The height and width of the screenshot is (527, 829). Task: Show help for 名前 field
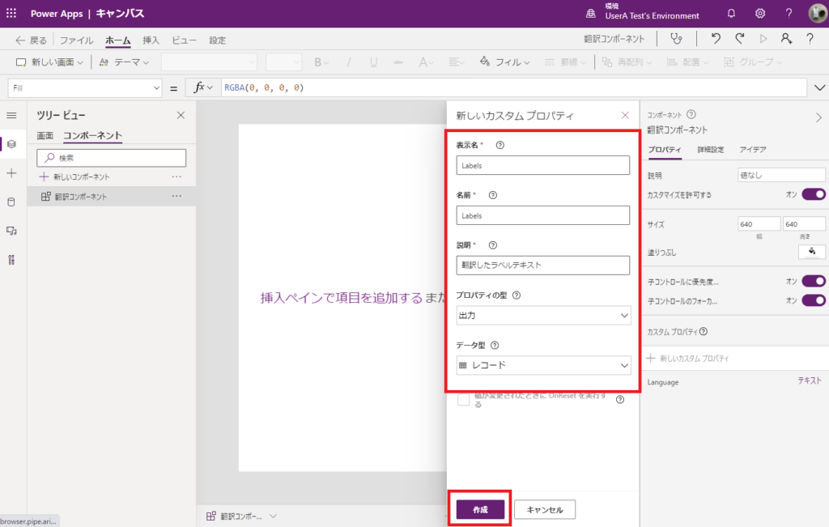point(493,195)
